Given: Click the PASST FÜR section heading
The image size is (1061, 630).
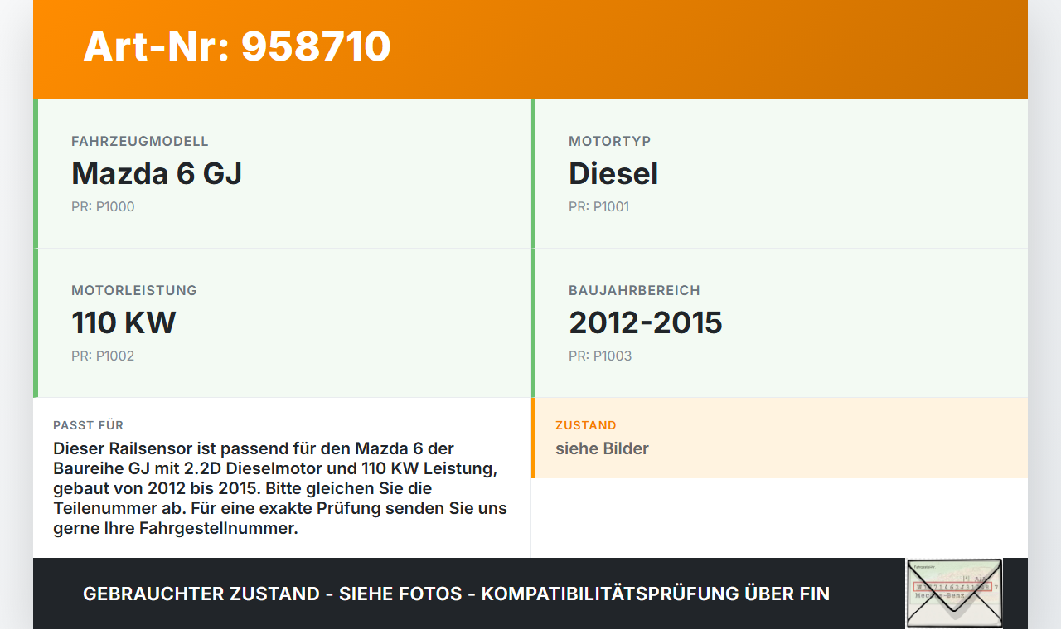Looking at the screenshot, I should point(88,425).
